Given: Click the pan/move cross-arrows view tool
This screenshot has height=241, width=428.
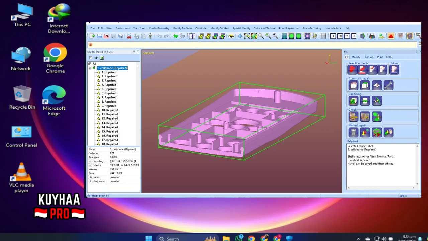Looking at the screenshot, I should [x=240, y=36].
